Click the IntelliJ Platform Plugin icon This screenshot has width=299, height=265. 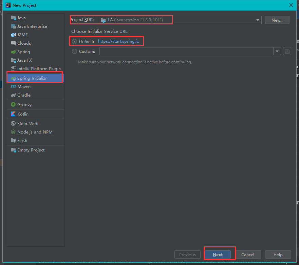(x=13, y=68)
